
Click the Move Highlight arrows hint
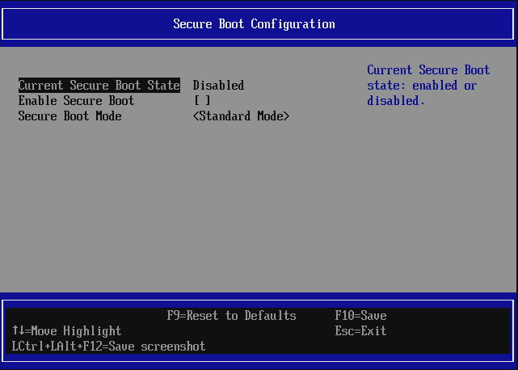pos(67,330)
